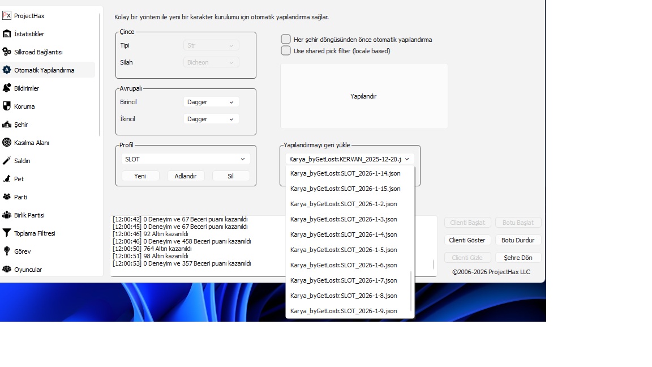Enable auto-configure before each city loop checkbox
This screenshot has height=367, width=652.
click(x=286, y=40)
